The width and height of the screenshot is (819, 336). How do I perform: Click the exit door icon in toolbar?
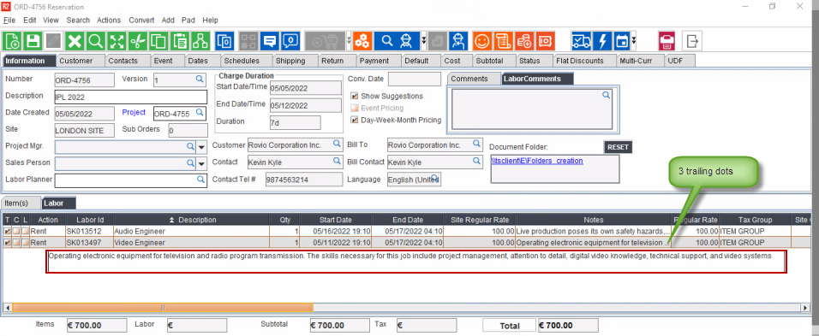[692, 41]
